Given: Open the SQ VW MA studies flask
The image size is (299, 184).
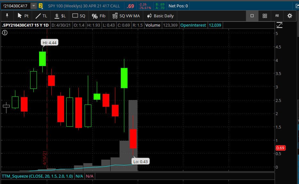Looking at the screenshot, I should point(126,16).
